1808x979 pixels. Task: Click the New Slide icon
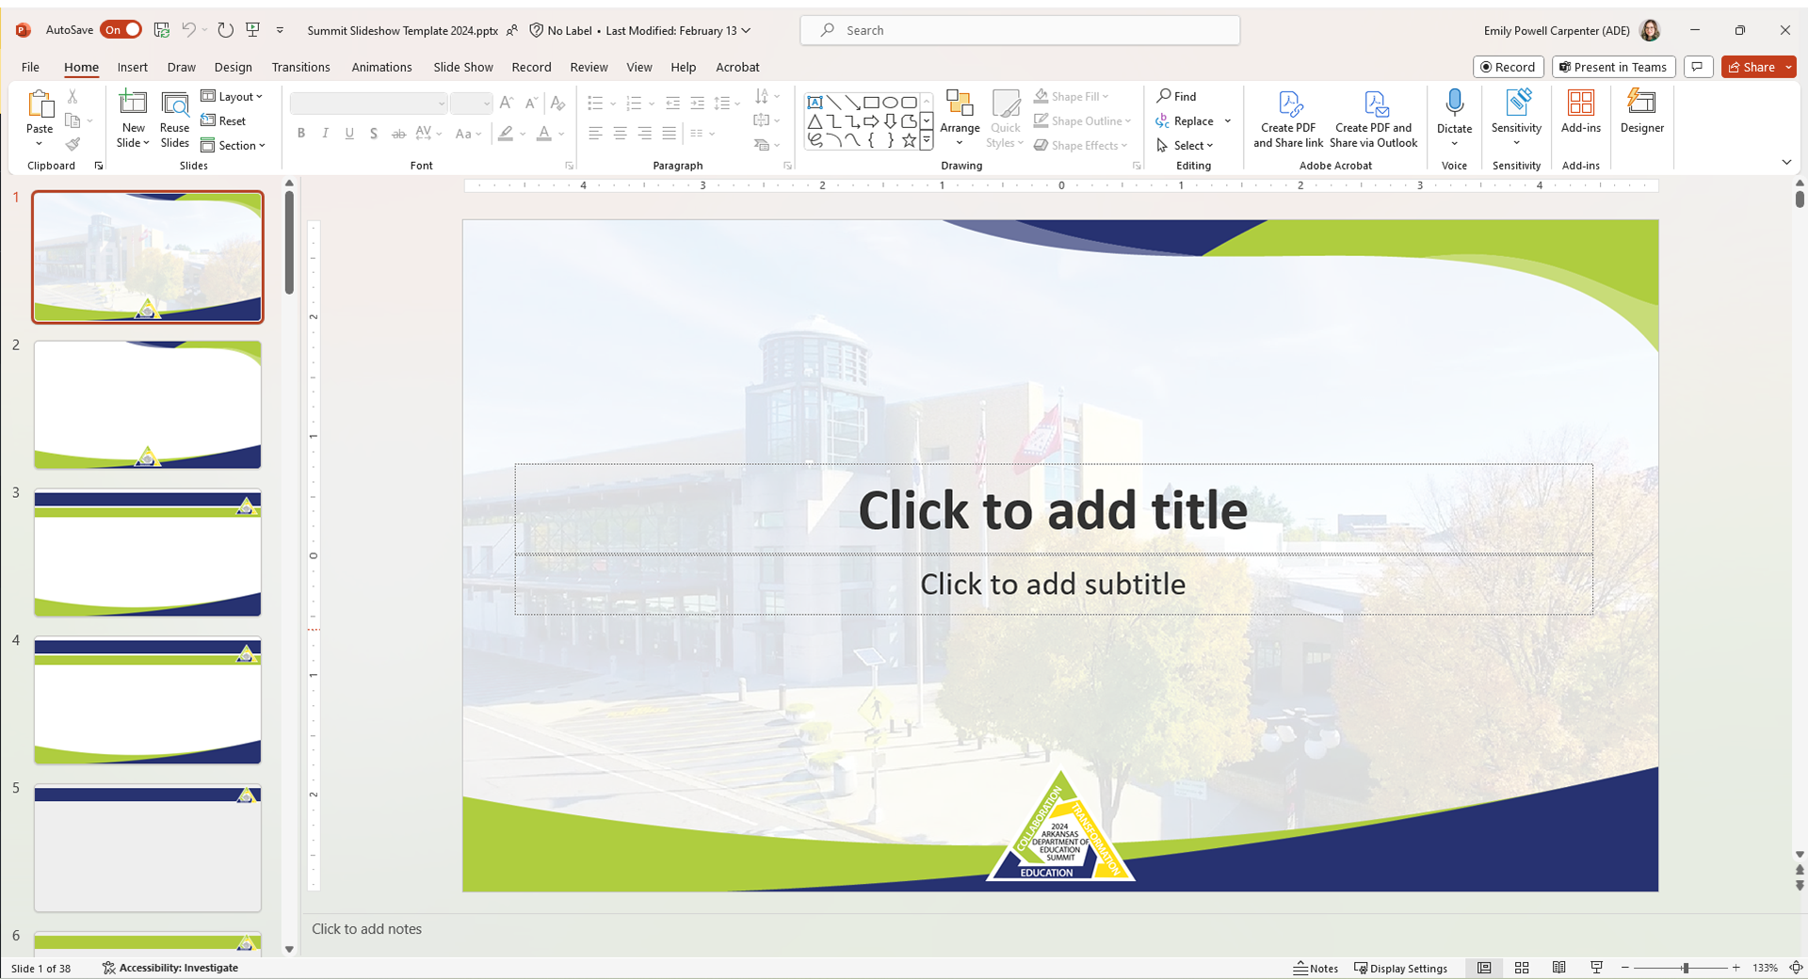(x=134, y=104)
